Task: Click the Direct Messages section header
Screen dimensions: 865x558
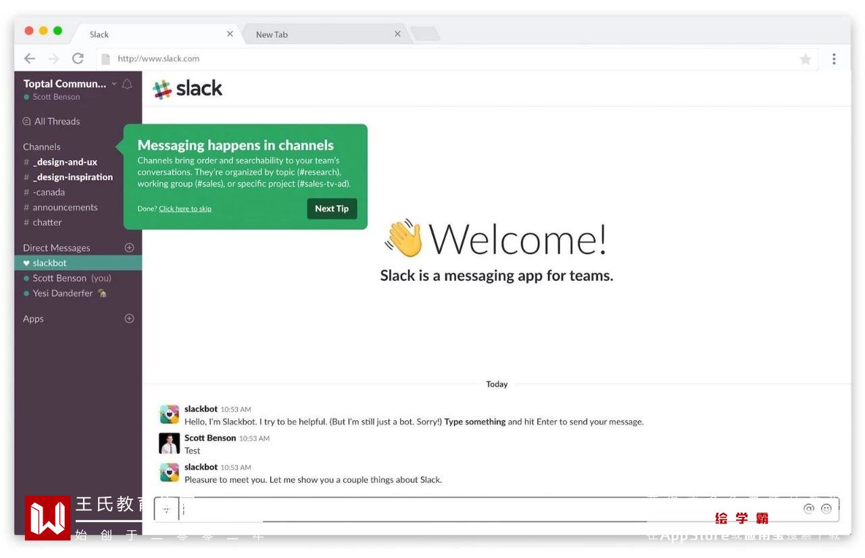Action: pos(57,248)
